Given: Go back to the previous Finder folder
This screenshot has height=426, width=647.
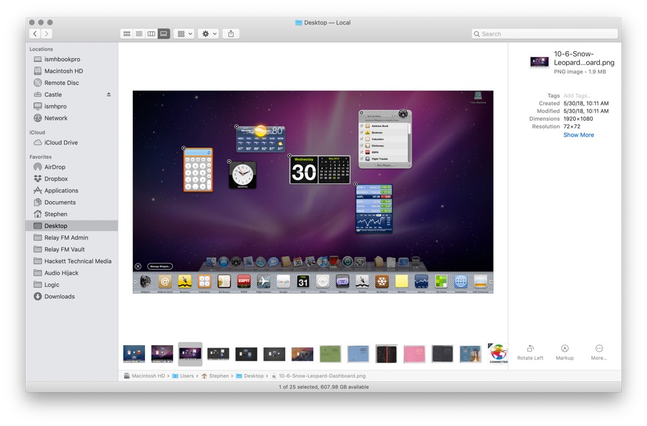Looking at the screenshot, I should (x=35, y=34).
